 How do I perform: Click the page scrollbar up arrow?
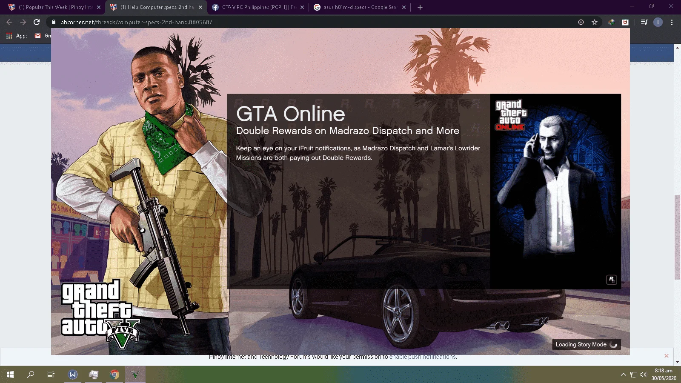[677, 47]
